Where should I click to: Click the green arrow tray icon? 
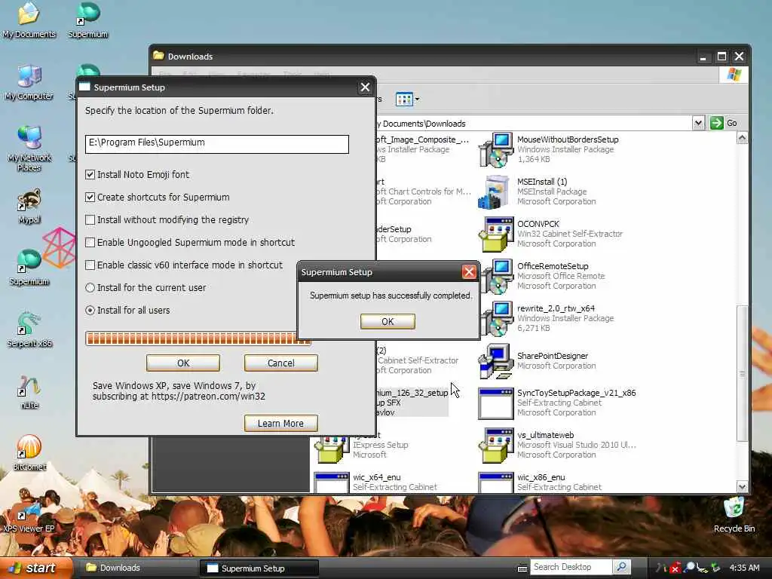pos(715,568)
